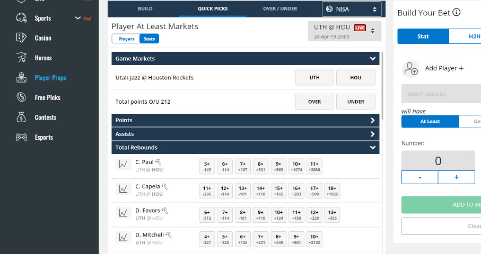Show the chart icon for D. Mitchell
481x254 pixels.
point(124,237)
